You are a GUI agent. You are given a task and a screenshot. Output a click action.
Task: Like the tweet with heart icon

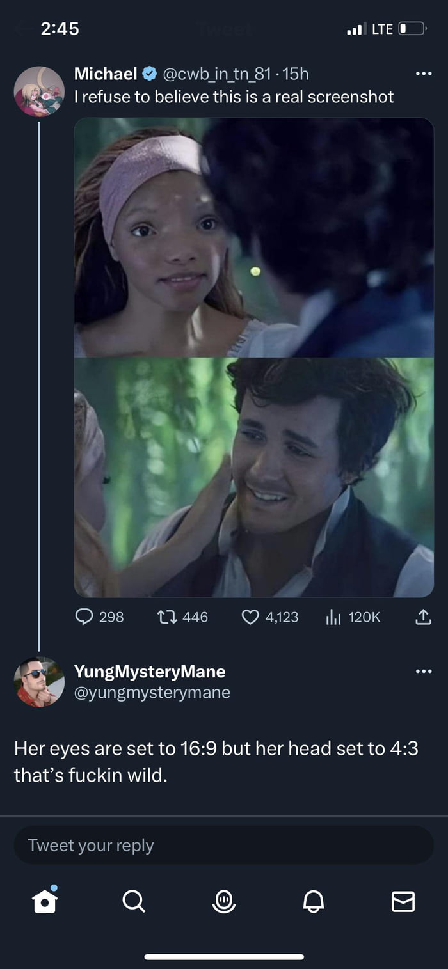(x=250, y=617)
